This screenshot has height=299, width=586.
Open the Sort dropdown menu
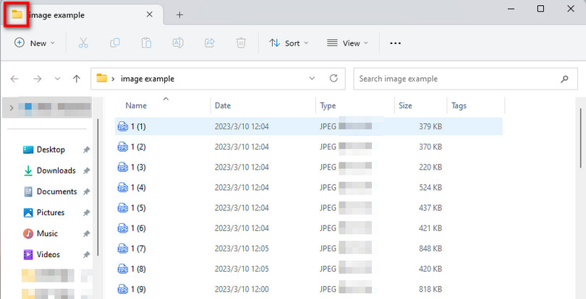(x=289, y=43)
